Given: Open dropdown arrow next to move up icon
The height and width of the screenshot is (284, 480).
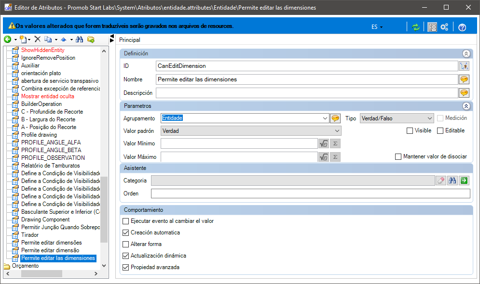Looking at the screenshot, I should pyautogui.click(x=71, y=39).
